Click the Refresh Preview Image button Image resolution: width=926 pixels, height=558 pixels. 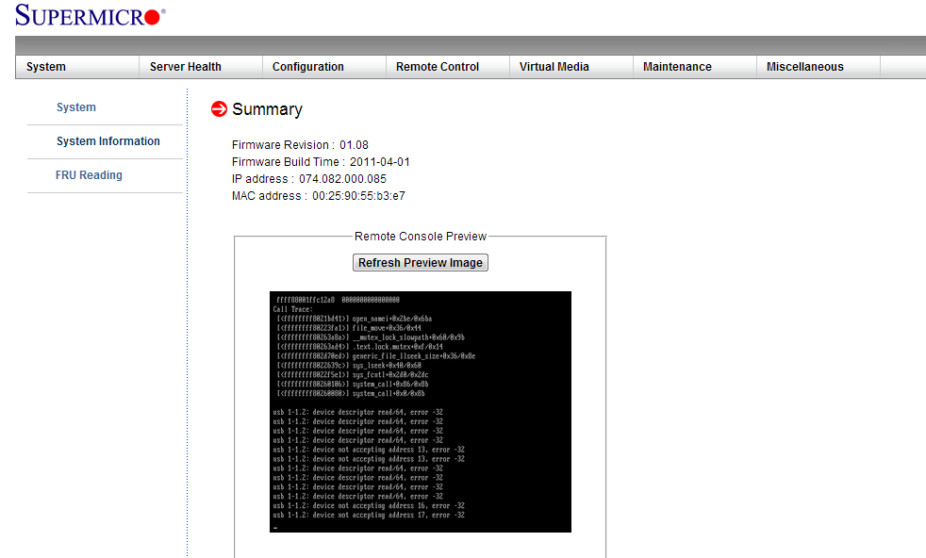[x=420, y=262]
